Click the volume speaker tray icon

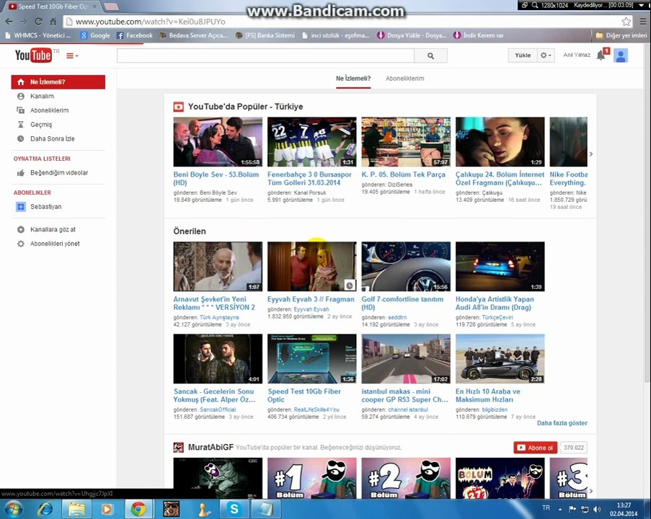tap(597, 509)
